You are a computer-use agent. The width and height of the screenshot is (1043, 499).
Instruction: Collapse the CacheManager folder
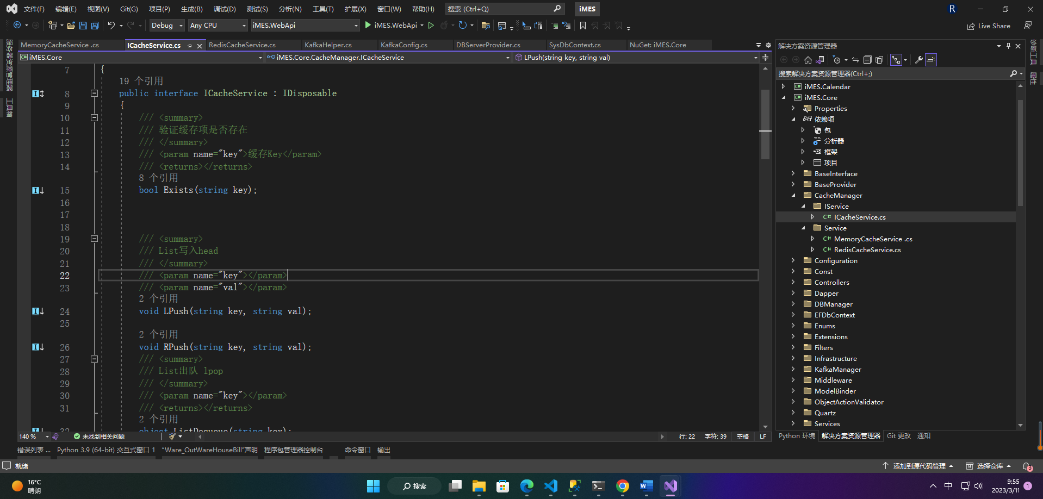click(x=793, y=195)
